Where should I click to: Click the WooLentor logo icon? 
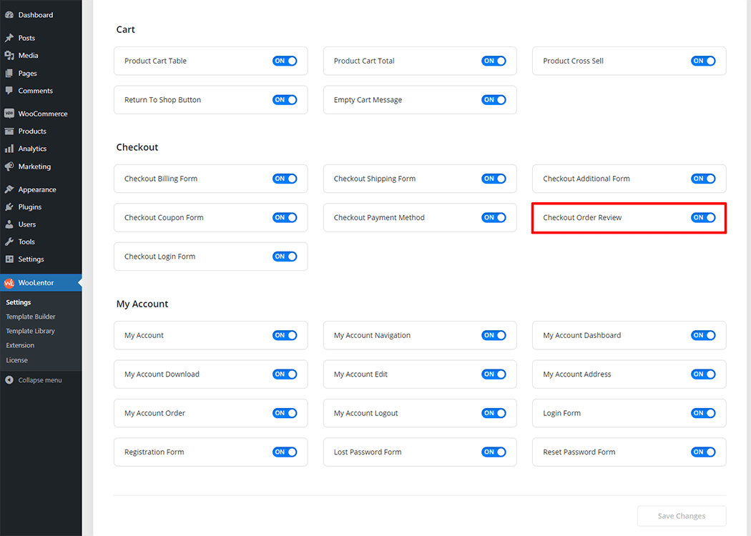pyautogui.click(x=9, y=283)
